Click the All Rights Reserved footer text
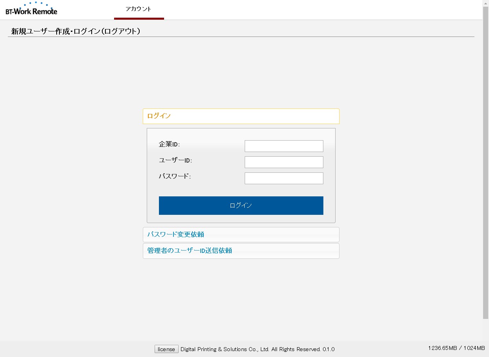This screenshot has height=357, width=489. tap(296, 349)
